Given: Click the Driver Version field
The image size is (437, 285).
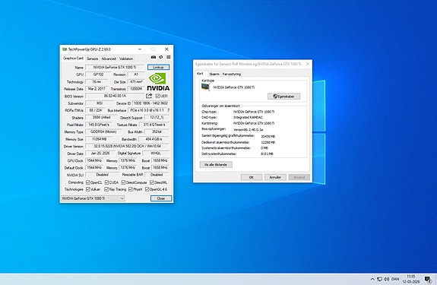Looking at the screenshot, I should click(127, 146).
